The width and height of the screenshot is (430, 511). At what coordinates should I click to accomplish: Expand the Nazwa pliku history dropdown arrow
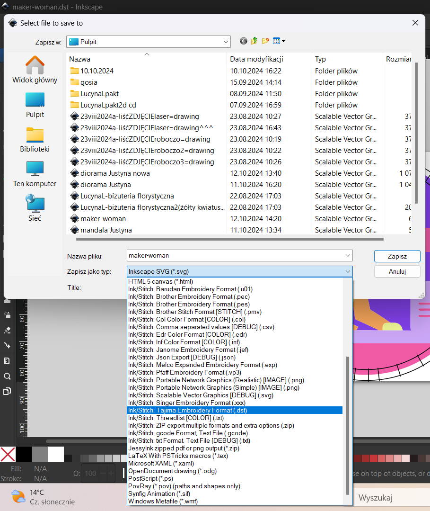[x=348, y=256]
